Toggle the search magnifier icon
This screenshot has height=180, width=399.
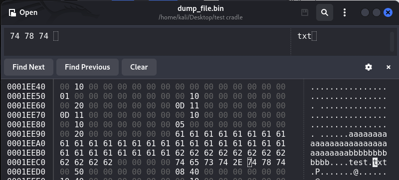325,12
